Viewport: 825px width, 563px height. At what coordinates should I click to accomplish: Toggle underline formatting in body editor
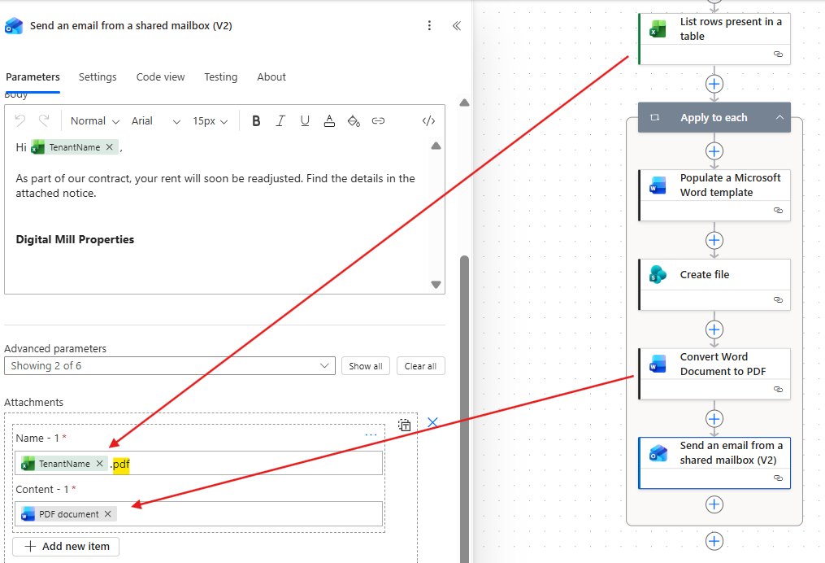[x=305, y=121]
